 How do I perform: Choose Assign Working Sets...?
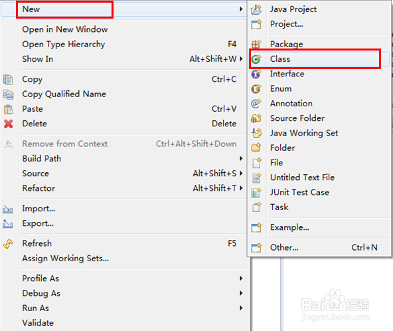tap(66, 259)
